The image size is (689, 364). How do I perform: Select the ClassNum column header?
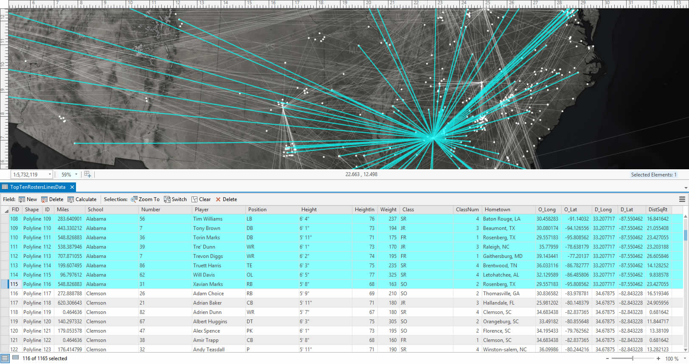pos(467,210)
